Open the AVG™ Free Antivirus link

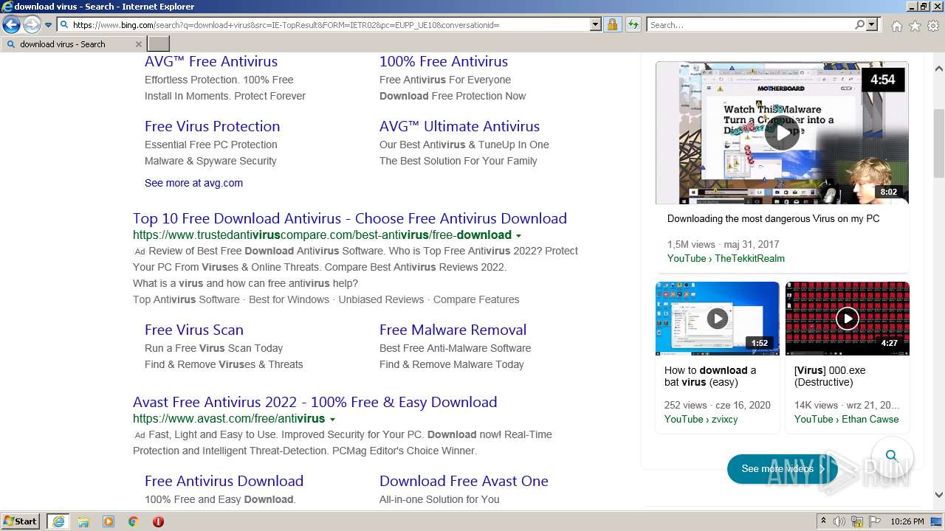[211, 61]
